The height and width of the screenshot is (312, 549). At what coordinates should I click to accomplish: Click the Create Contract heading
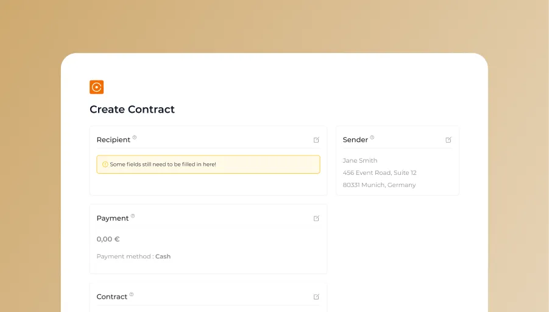tap(132, 110)
